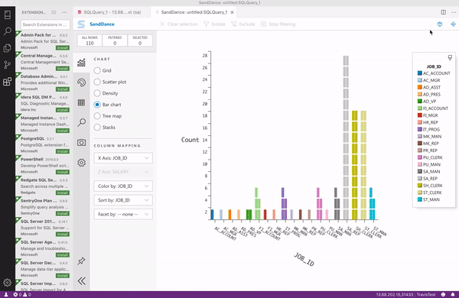This screenshot has height=298, width=459.
Task: Open the SandDance data browser table icon
Action: (x=81, y=102)
